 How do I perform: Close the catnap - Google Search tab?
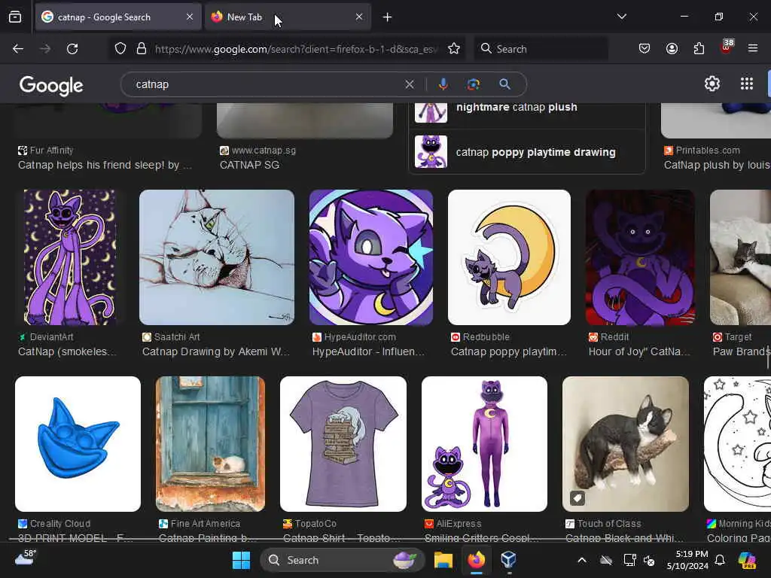tap(190, 17)
